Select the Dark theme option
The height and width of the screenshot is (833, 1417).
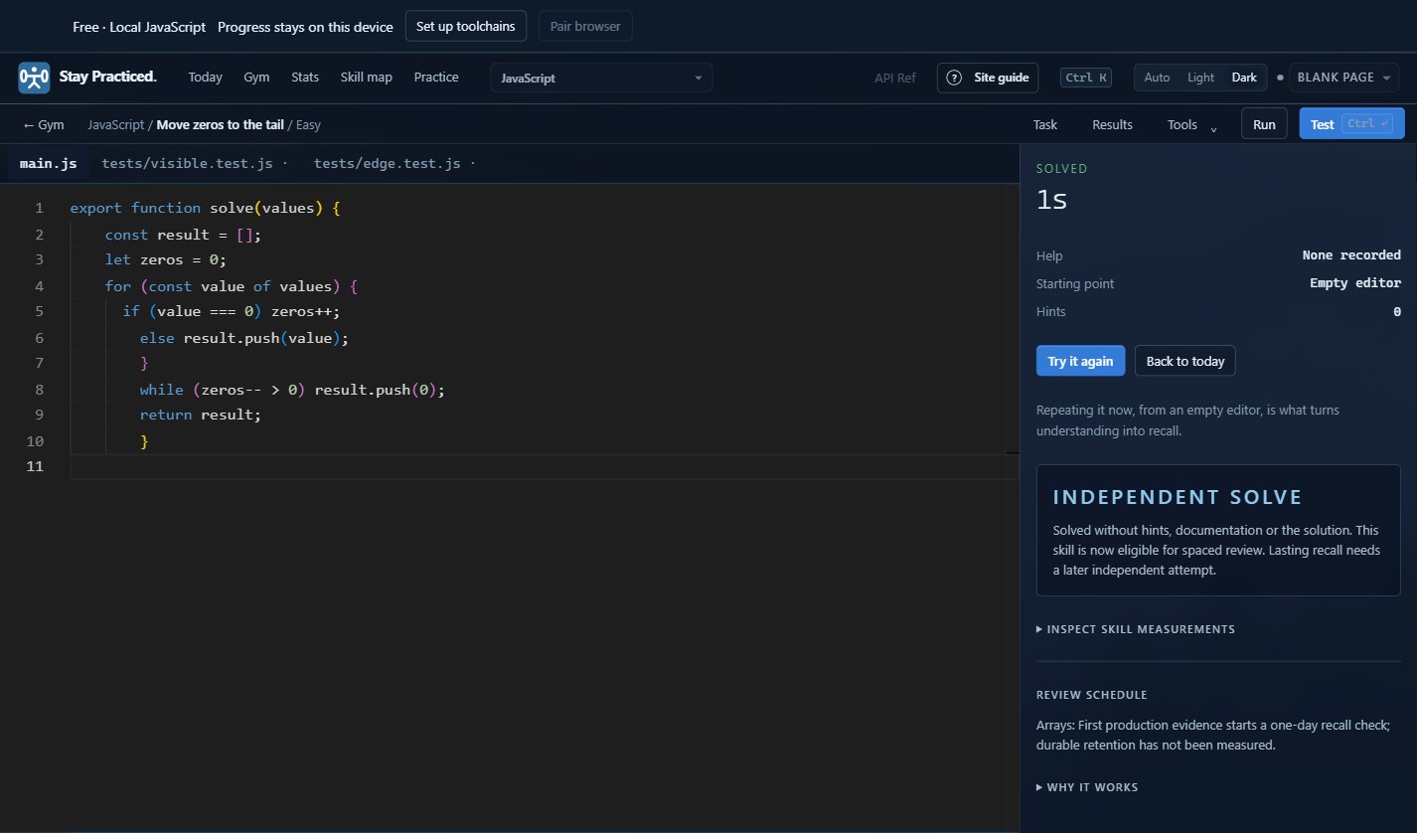[1244, 78]
